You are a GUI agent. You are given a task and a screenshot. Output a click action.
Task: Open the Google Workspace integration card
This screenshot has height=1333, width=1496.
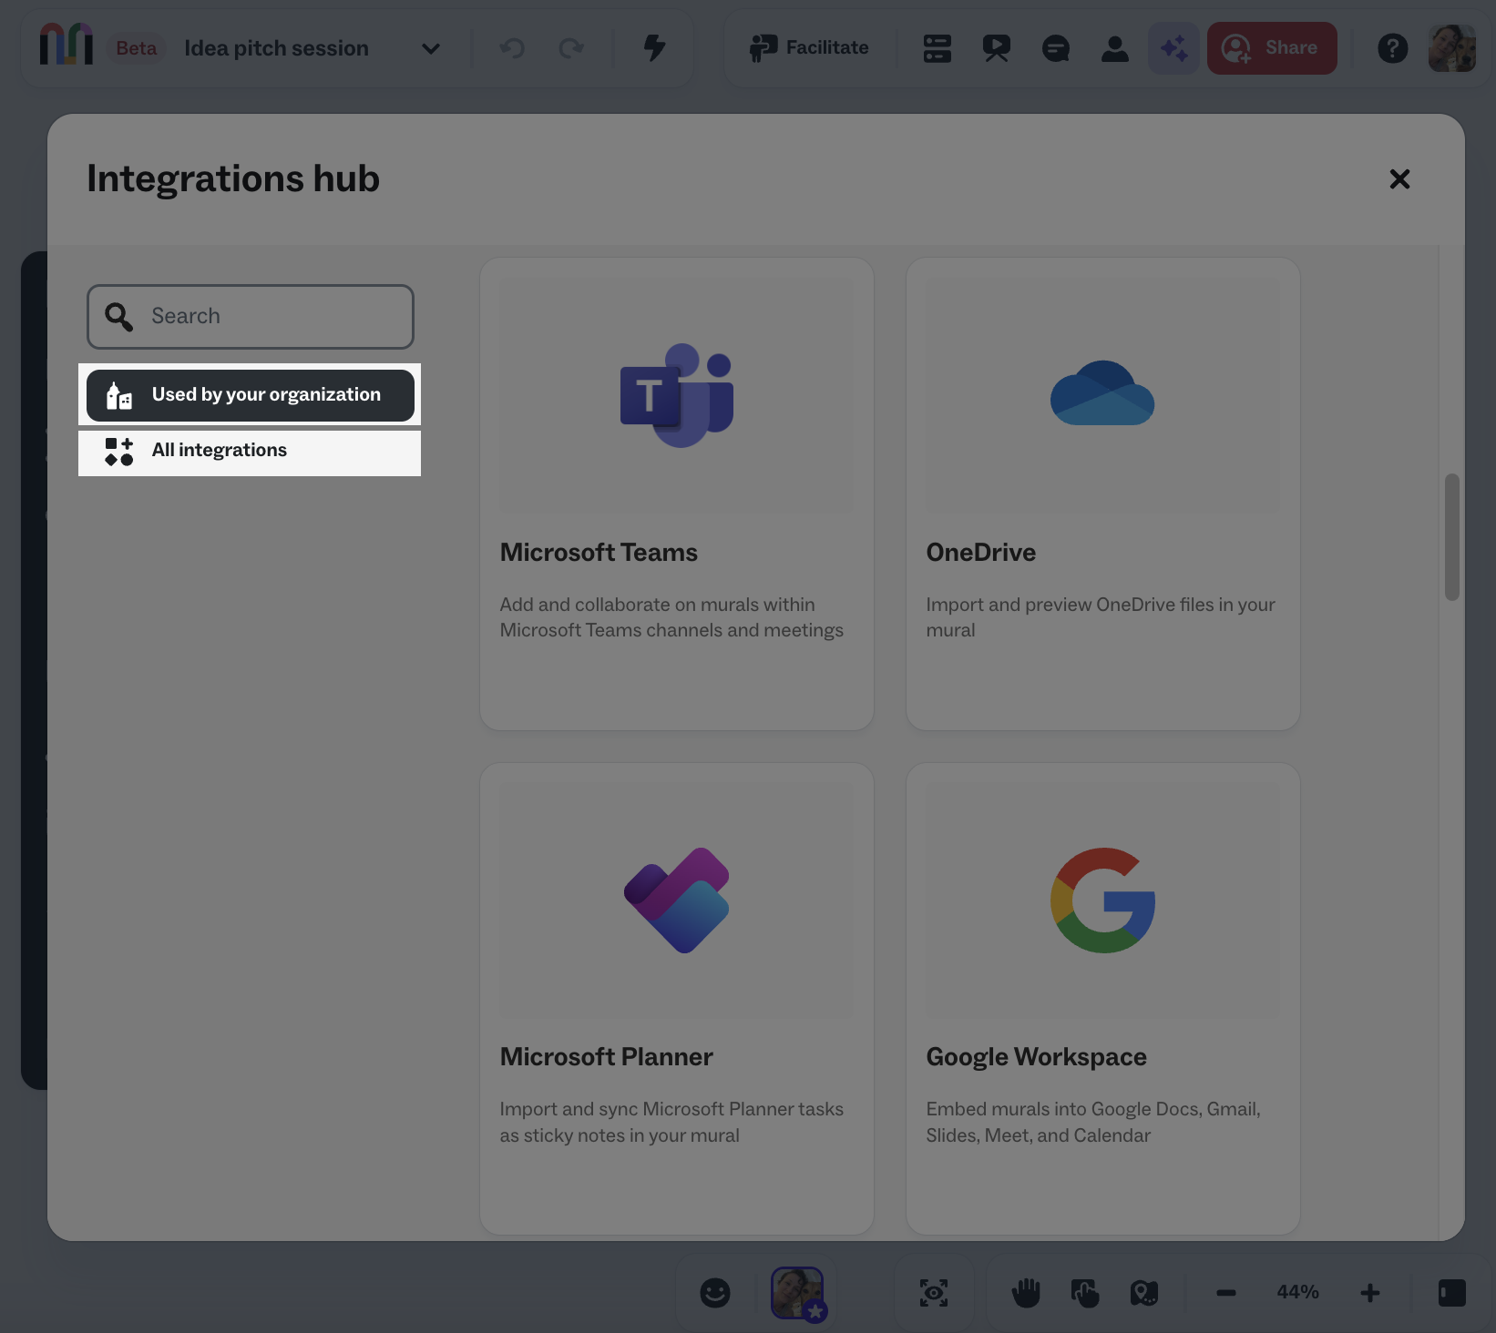[x=1103, y=999]
